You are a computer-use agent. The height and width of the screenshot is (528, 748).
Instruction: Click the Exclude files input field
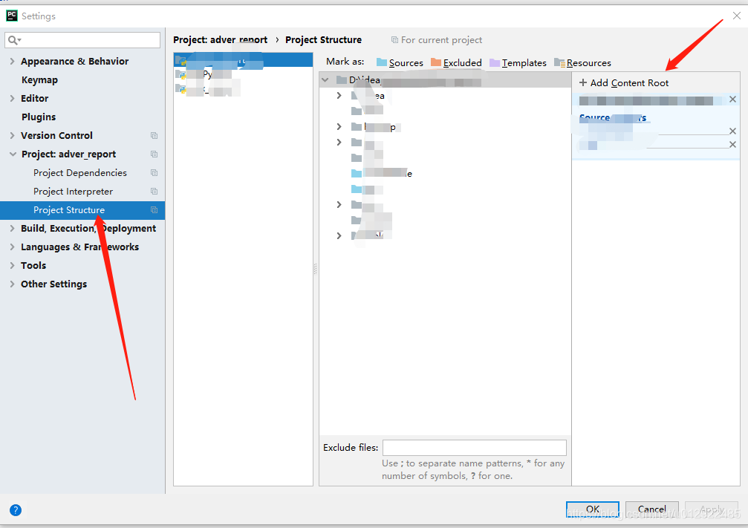pos(474,448)
